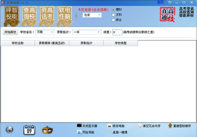Click 重建图标缓存 text label

182,126
